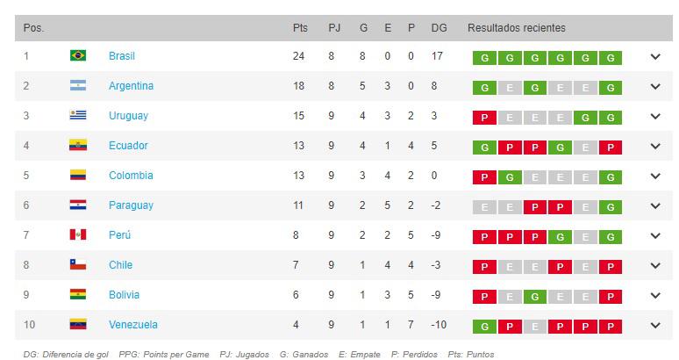Viewport: 679px width, 360px height.
Task: Click the Argentina flag icon
Action: (77, 86)
